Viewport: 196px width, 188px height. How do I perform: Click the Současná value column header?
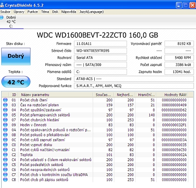click(103, 95)
